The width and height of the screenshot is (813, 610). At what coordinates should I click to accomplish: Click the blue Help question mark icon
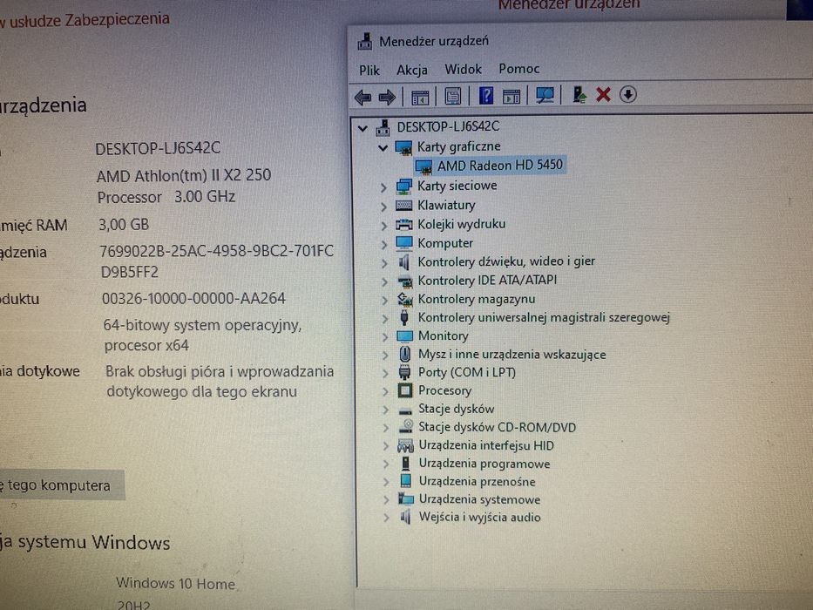486,96
